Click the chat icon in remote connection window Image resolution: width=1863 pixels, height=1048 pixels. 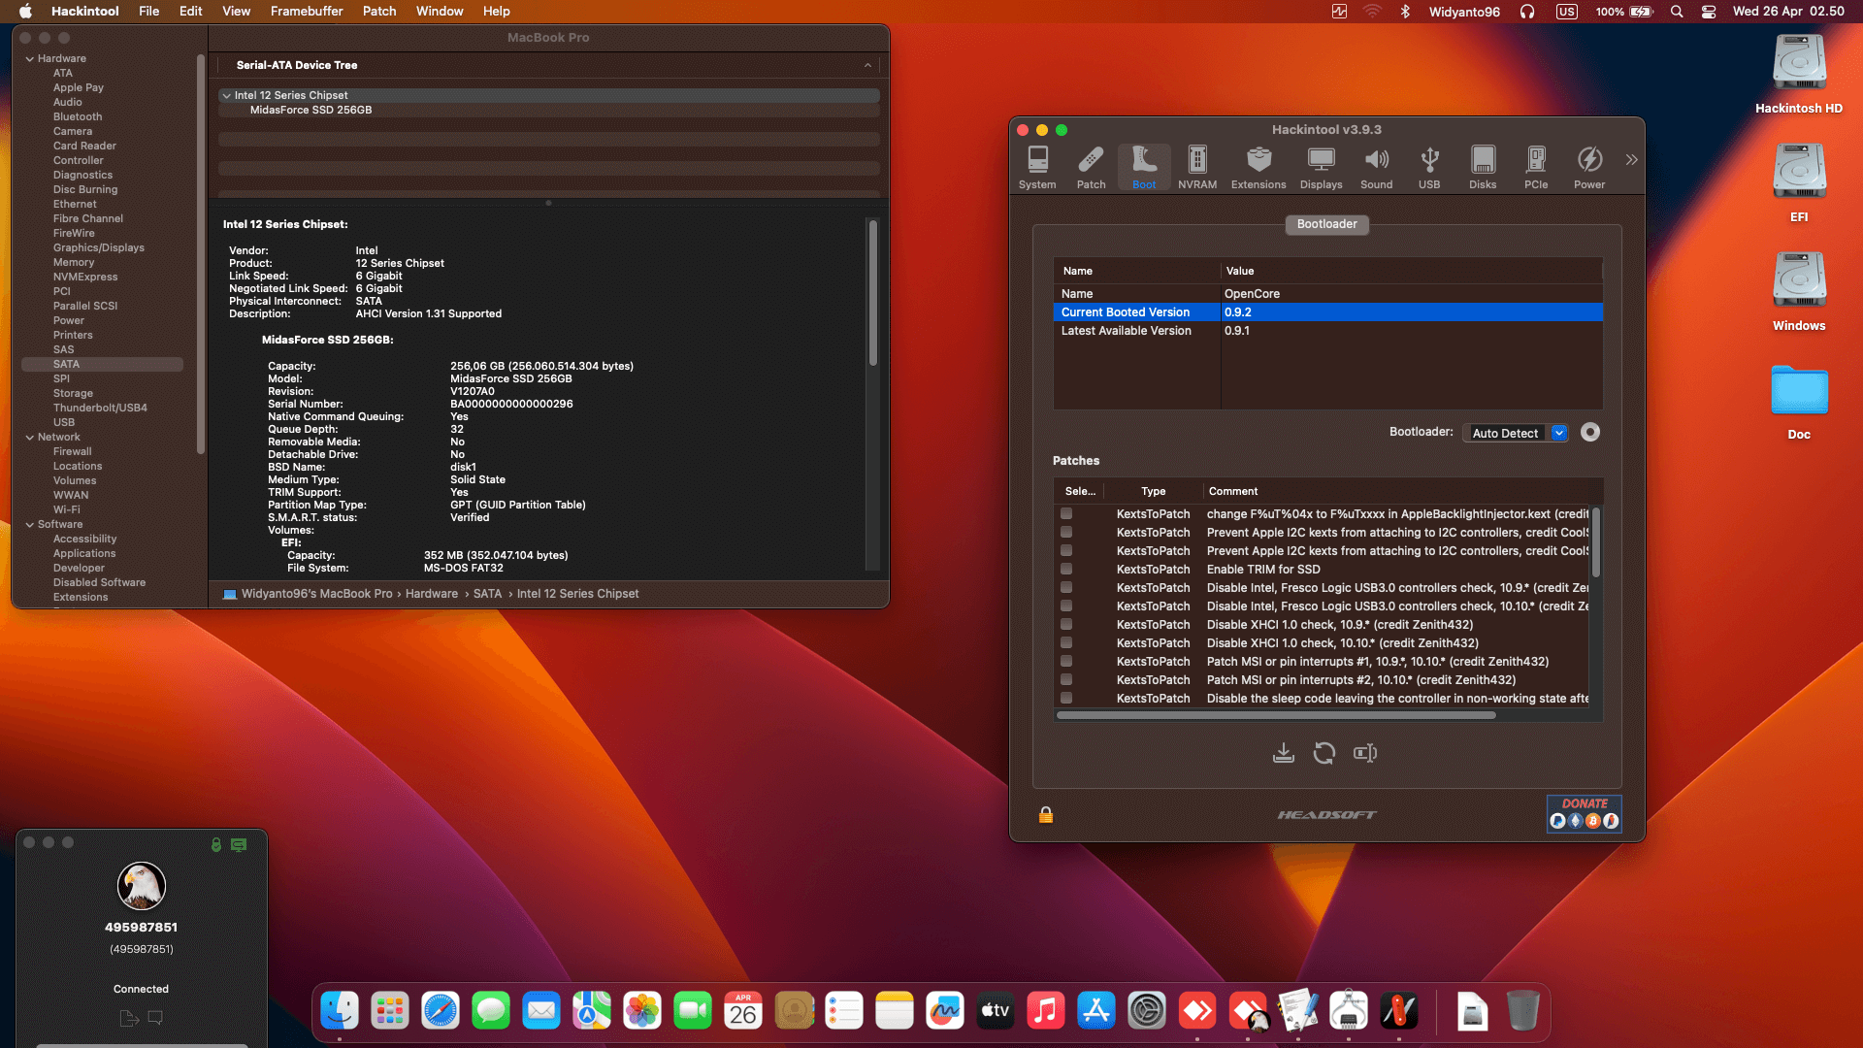[x=155, y=1018]
